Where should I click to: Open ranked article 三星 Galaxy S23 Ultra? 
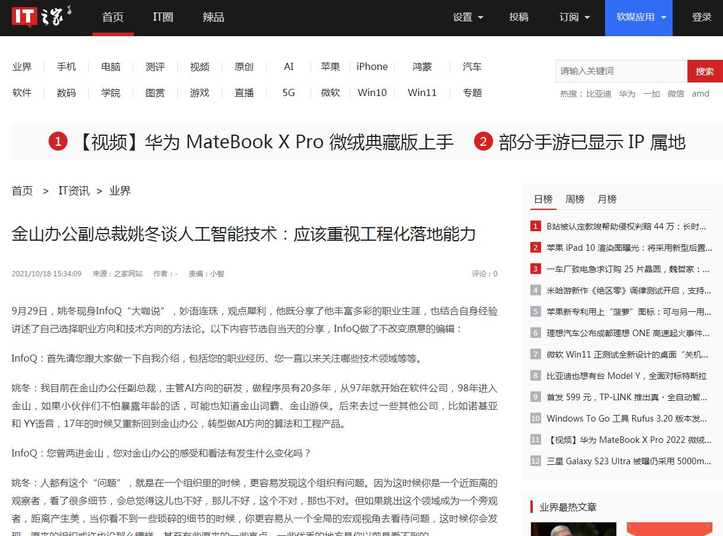point(629,461)
